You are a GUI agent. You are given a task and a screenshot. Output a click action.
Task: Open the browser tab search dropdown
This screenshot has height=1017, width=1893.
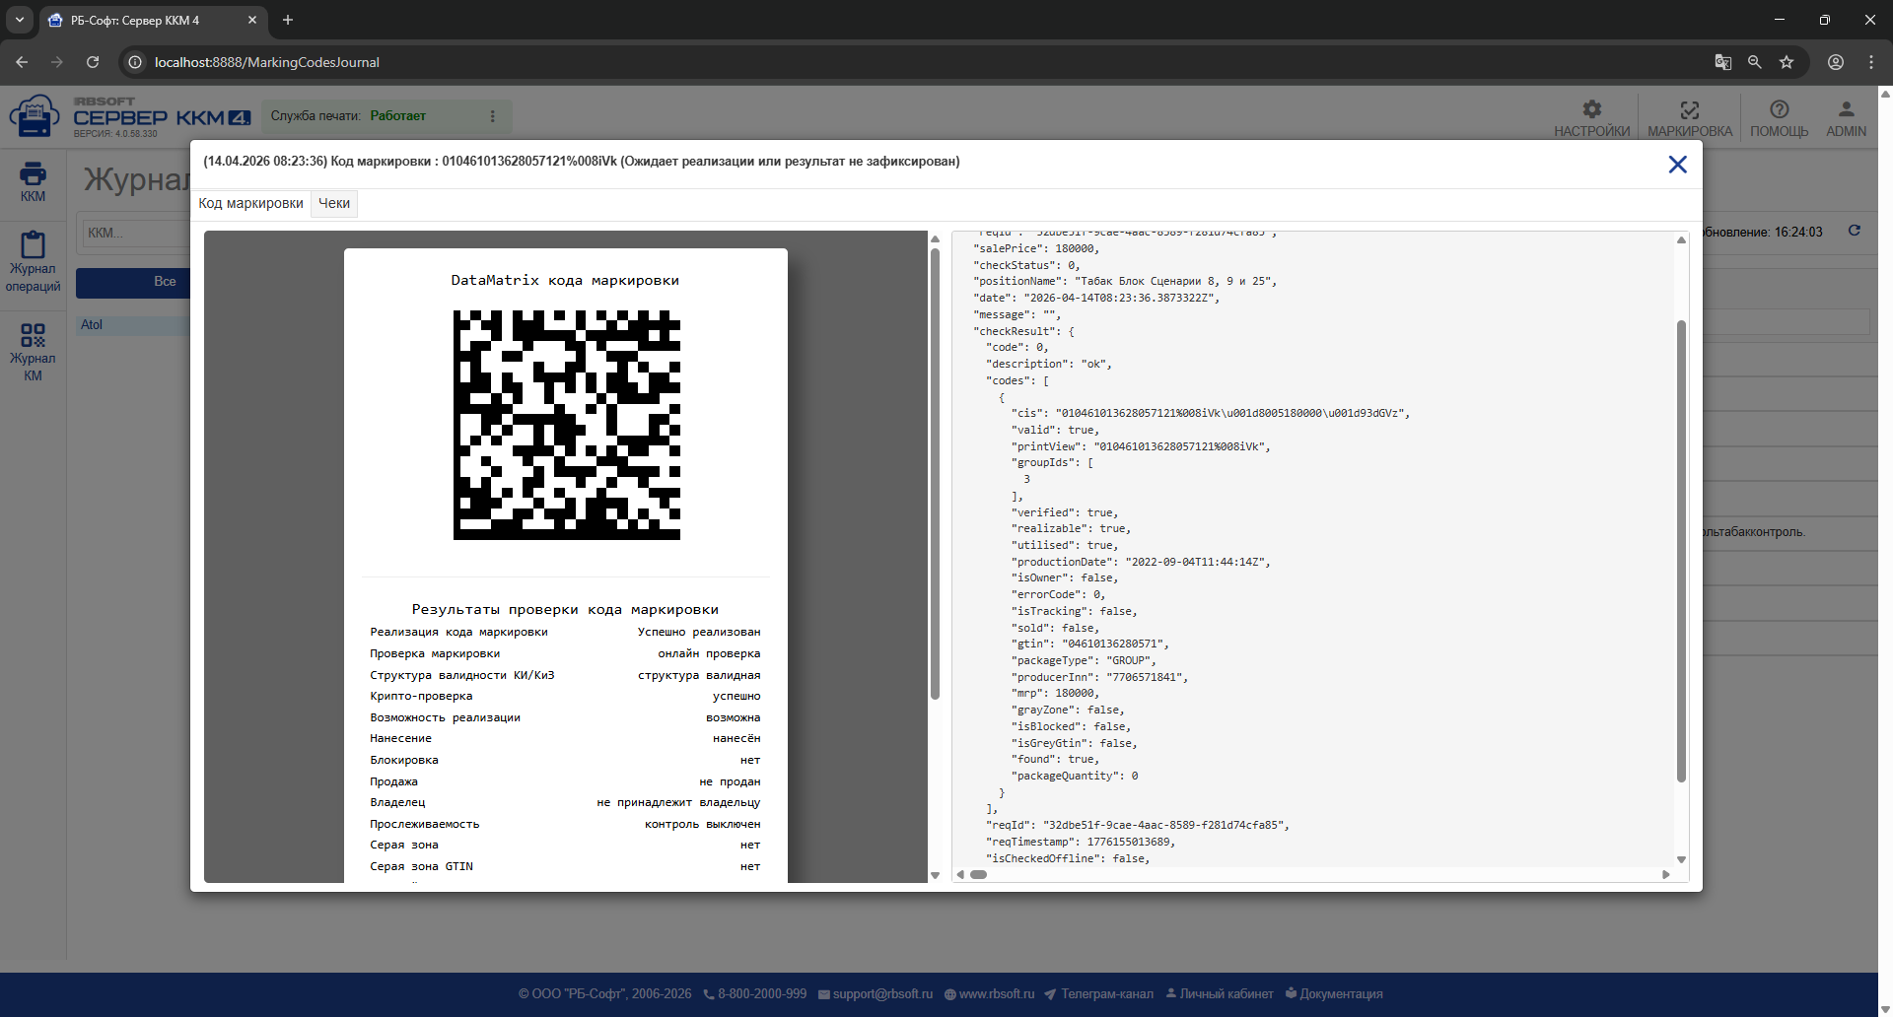tap(19, 20)
